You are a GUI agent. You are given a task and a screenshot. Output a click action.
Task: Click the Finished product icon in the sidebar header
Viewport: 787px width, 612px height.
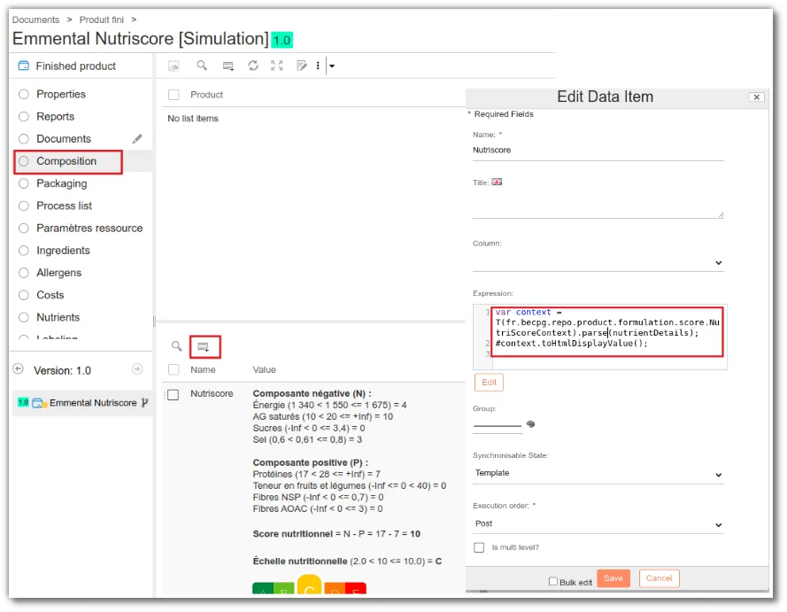(x=24, y=66)
